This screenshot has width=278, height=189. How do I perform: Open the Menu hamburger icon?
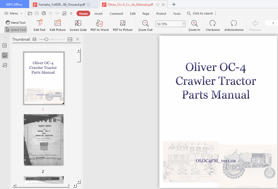point(6,13)
